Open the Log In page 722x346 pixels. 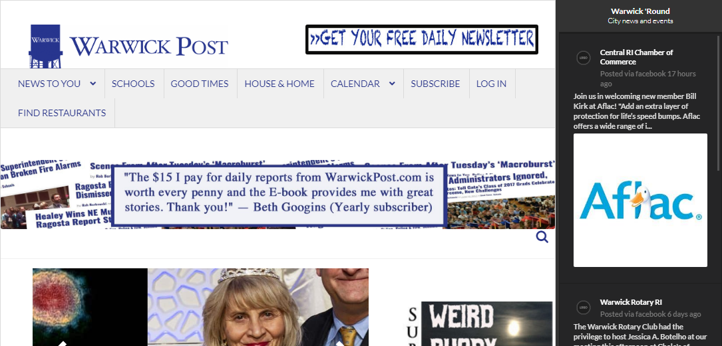[491, 84]
